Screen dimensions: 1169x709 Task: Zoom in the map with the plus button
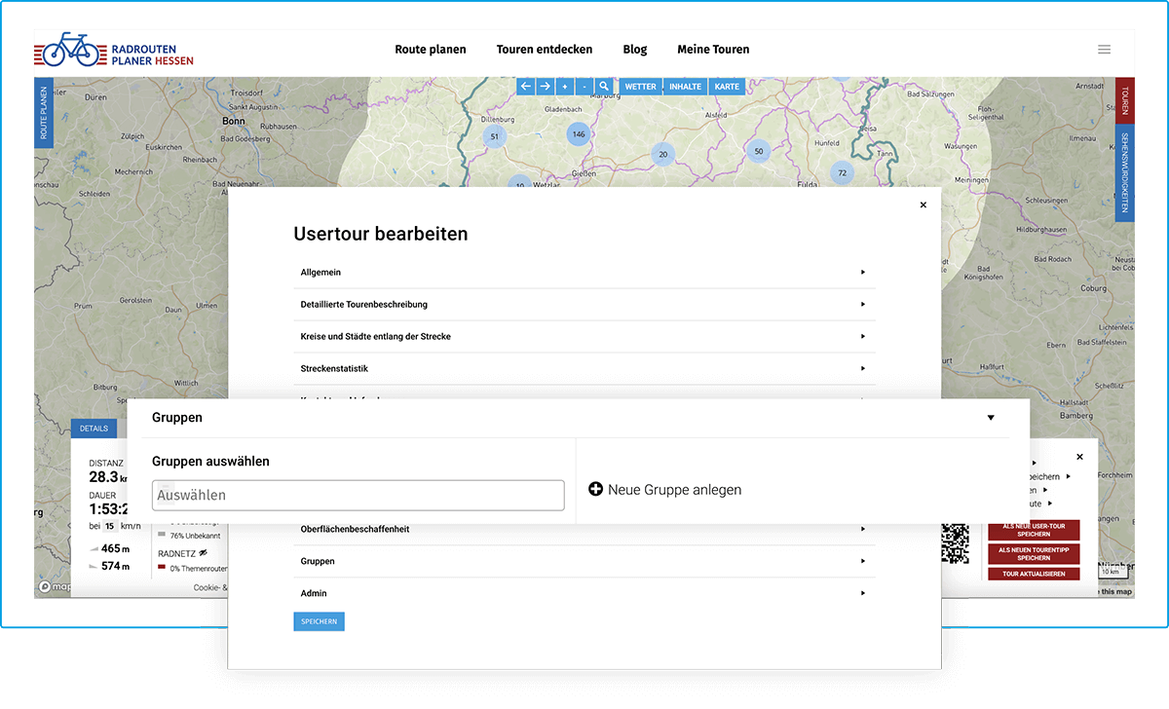tap(565, 86)
